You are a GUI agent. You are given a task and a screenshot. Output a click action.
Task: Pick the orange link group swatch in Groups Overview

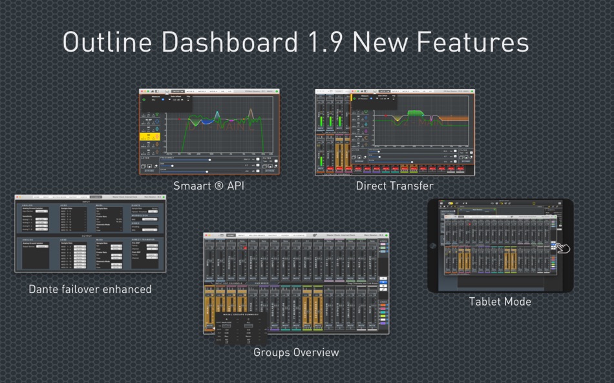pyautogui.click(x=383, y=305)
